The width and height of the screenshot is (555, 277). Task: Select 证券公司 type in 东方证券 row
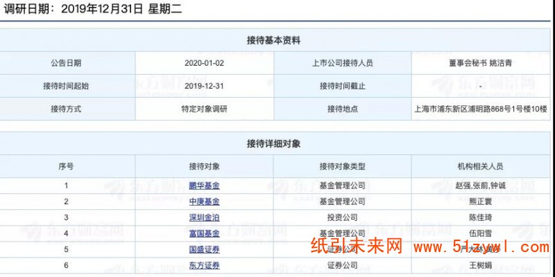tap(343, 265)
